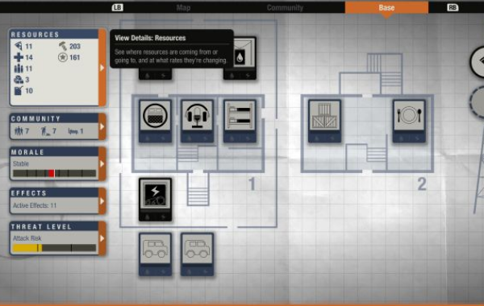Expand the Morale panel arrow
Image resolution: width=484 pixels, height=306 pixels.
pos(102,163)
